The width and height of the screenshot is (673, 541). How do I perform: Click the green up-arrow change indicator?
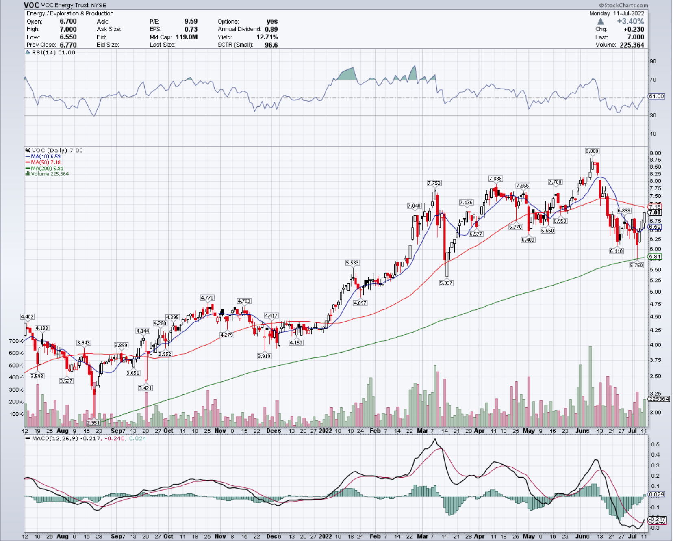[601, 21]
